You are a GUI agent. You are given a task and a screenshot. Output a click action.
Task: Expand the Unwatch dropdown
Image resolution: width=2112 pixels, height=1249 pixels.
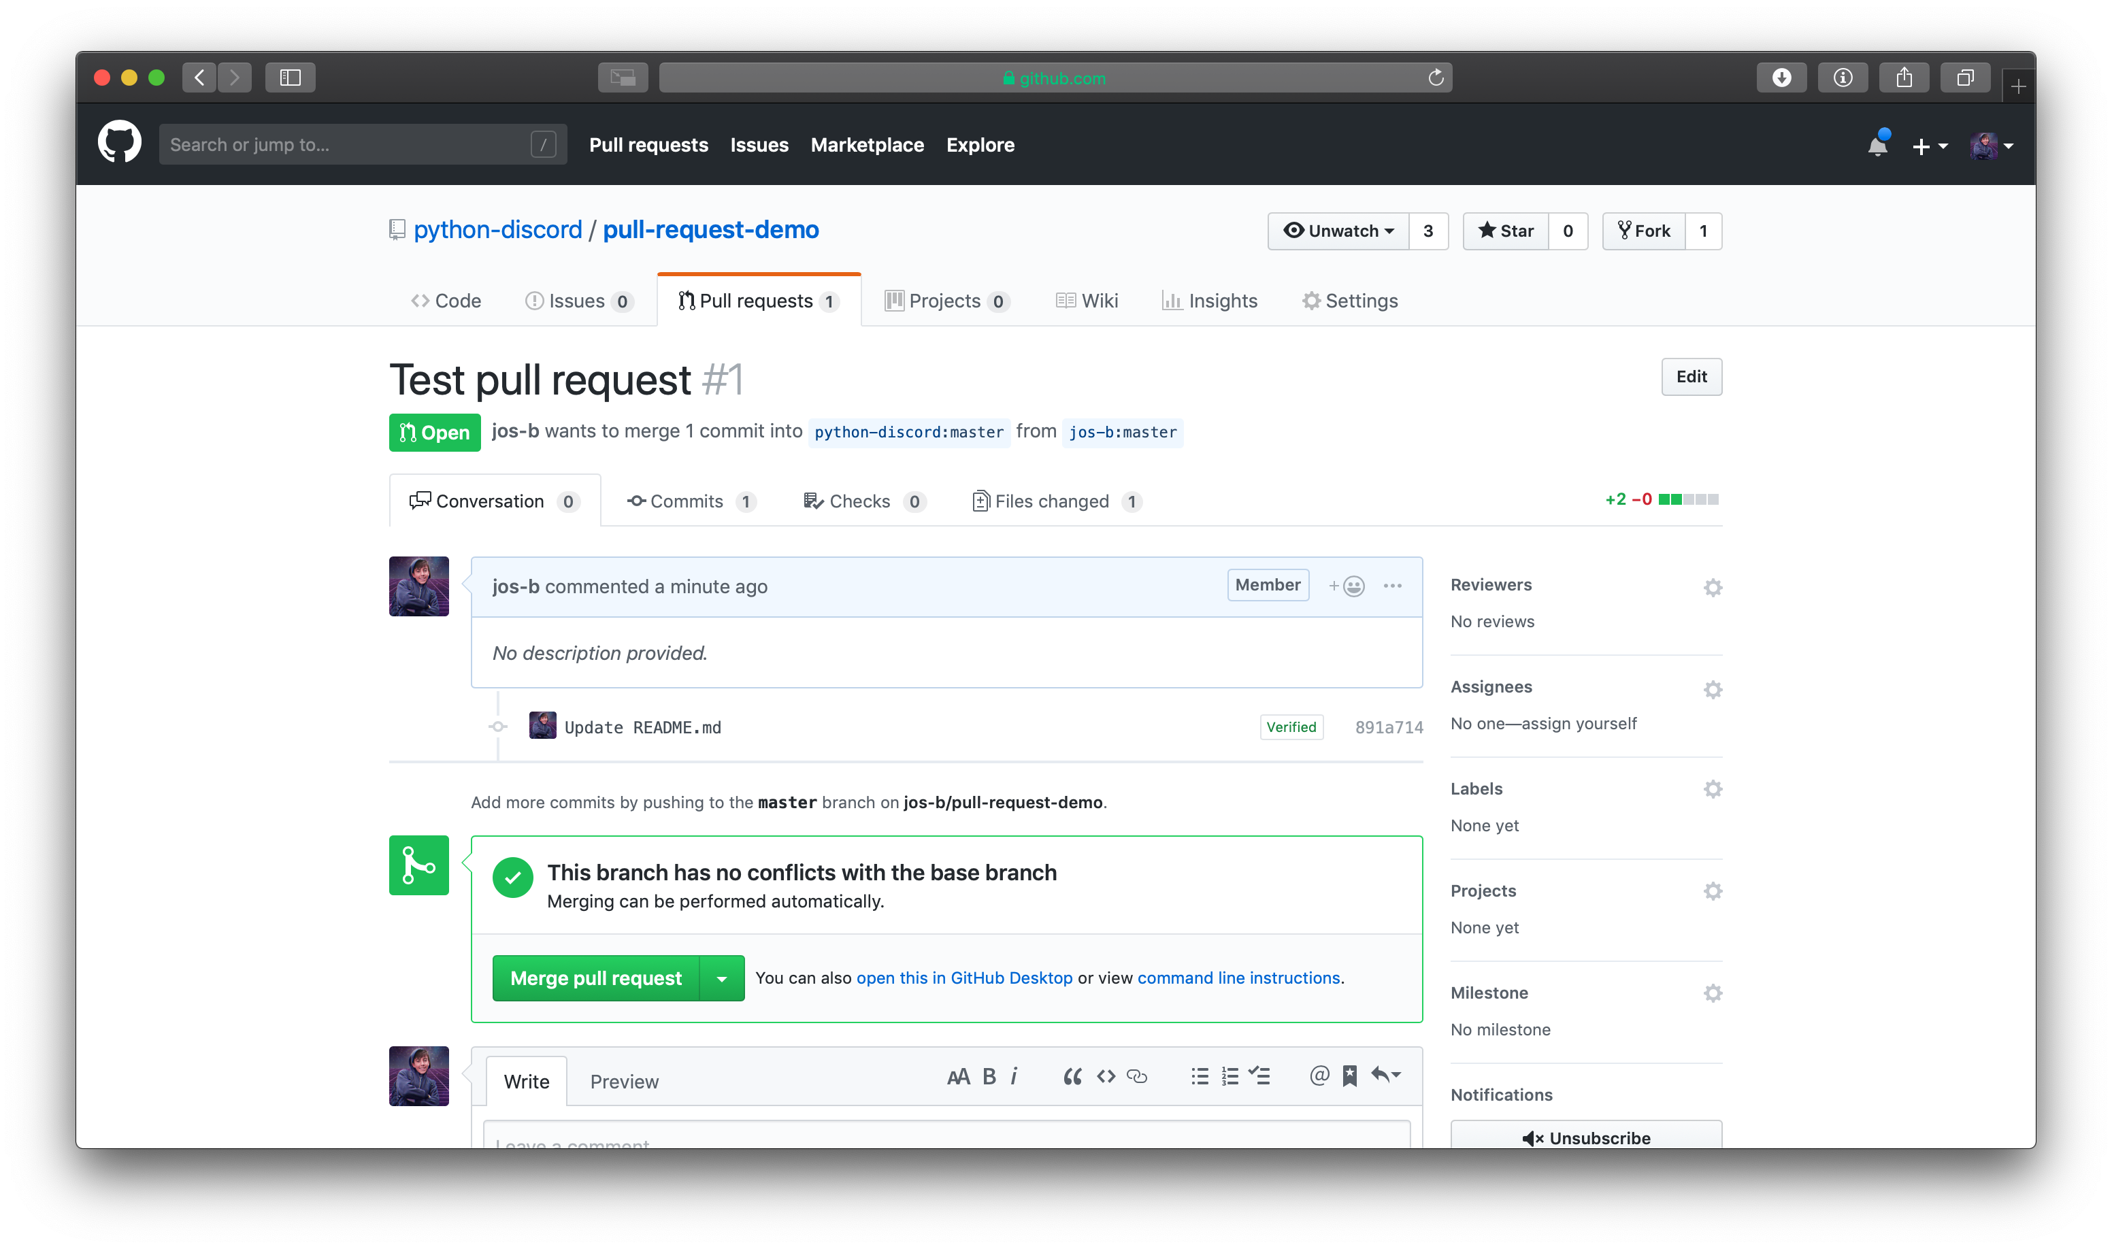(1338, 231)
